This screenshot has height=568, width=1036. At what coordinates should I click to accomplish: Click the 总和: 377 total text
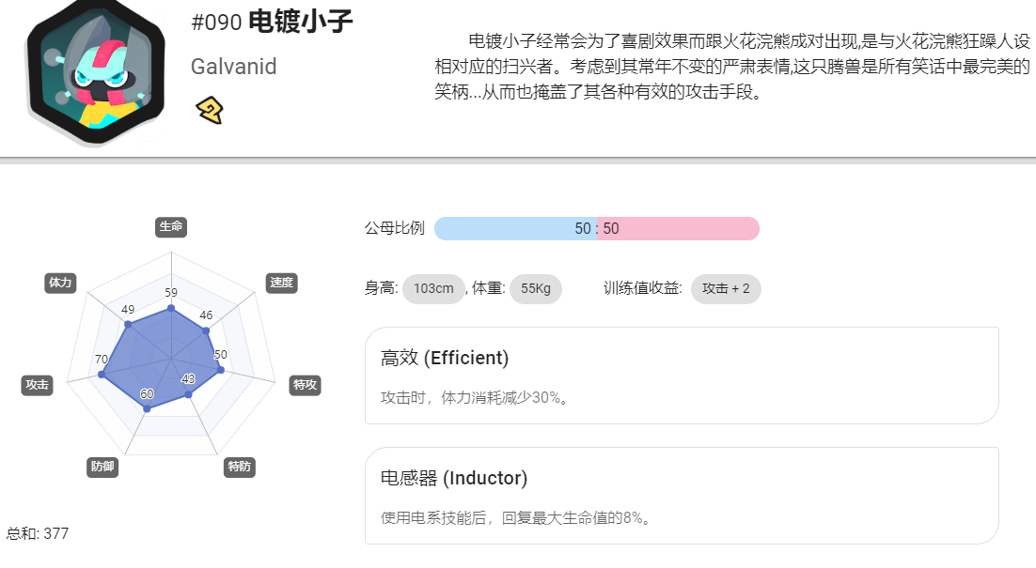coord(37,533)
